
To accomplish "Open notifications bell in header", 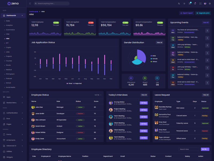I will point(195,3).
